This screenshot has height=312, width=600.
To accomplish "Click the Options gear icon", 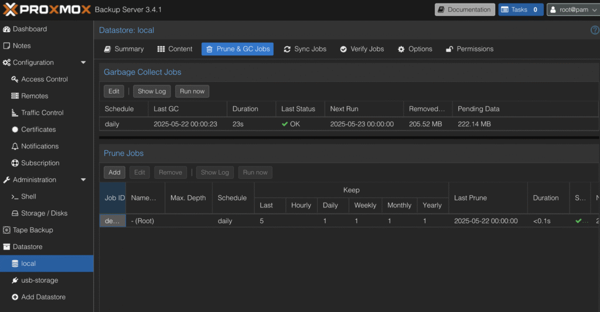I will [401, 49].
